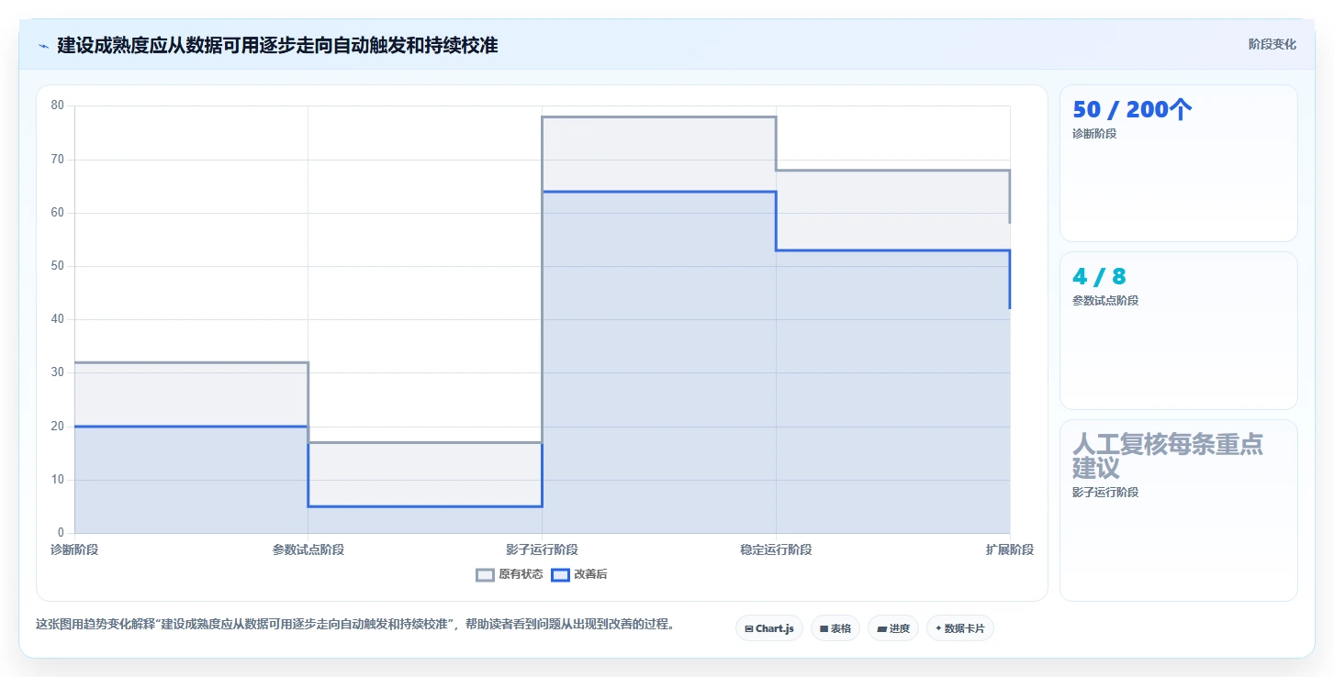Screen dimensions: 1334x677
Task: Click the description text below the chart
Action: point(358,625)
